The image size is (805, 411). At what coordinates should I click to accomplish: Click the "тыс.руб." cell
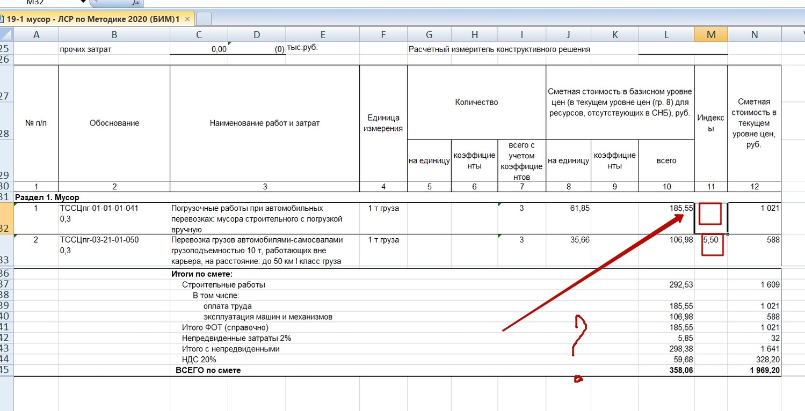point(302,48)
